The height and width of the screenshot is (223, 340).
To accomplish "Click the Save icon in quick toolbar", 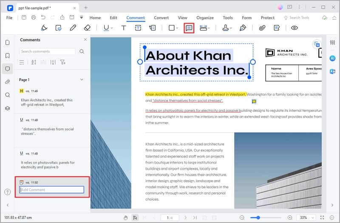I will tap(24, 17).
